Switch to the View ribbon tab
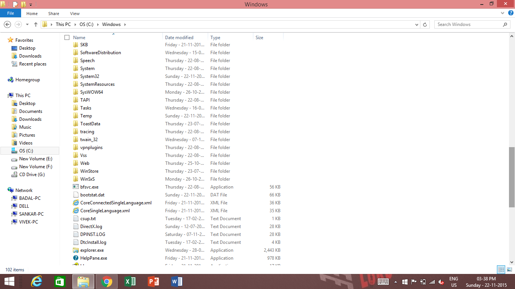Viewport: 515px width, 289px height. 75,14
